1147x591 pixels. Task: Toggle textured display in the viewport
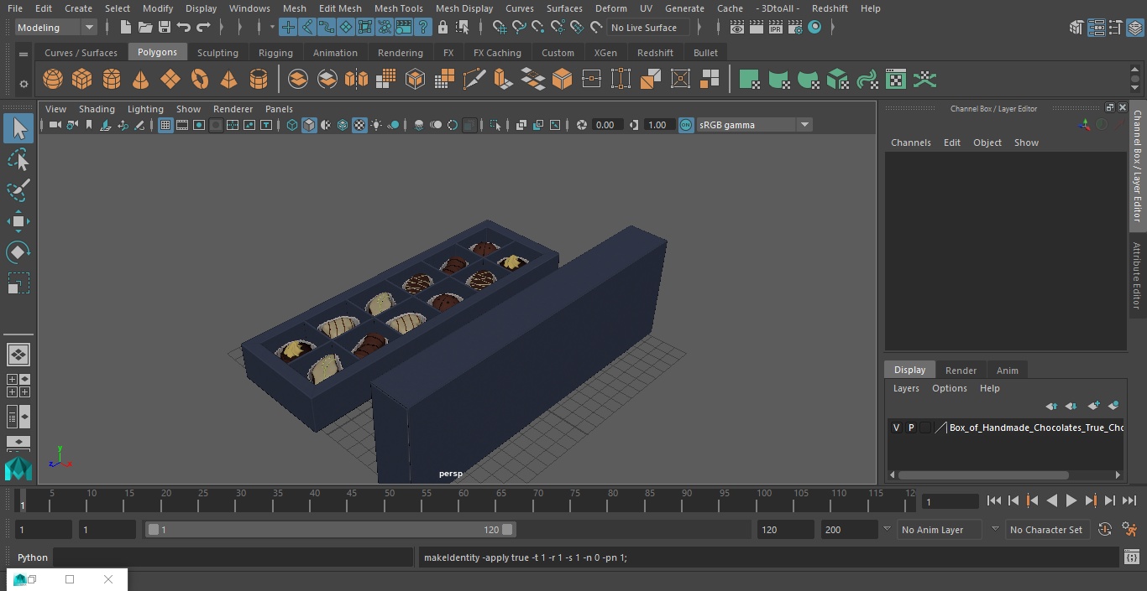click(x=359, y=125)
